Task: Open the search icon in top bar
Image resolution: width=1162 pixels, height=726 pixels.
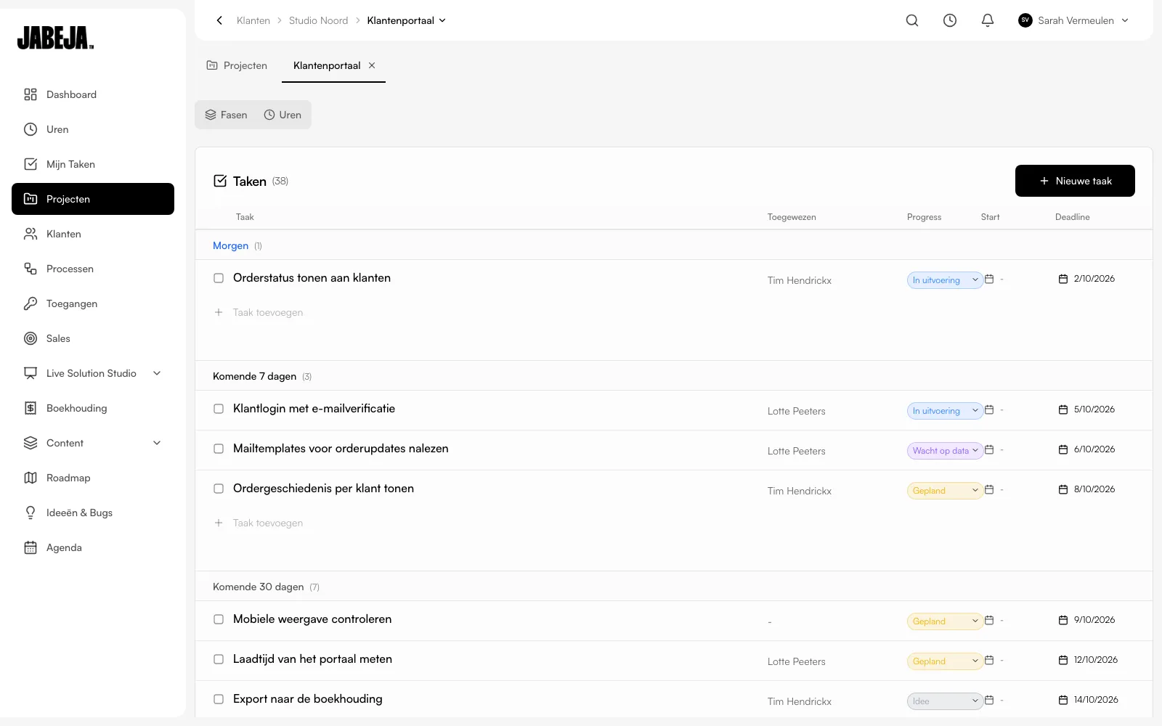Action: [x=912, y=20]
